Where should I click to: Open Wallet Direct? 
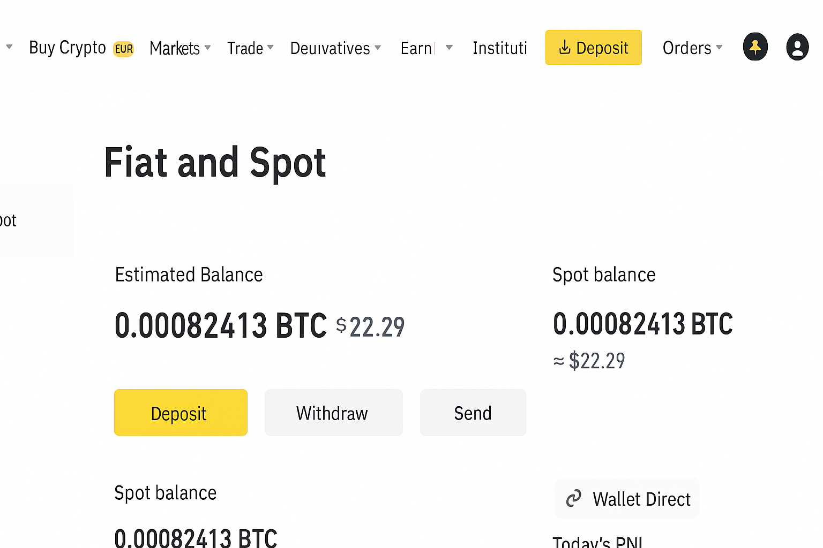627,498
